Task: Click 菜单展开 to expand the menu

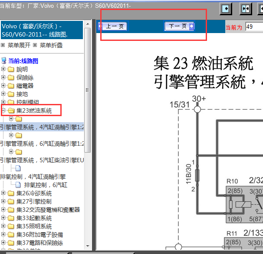Action: click(19, 45)
